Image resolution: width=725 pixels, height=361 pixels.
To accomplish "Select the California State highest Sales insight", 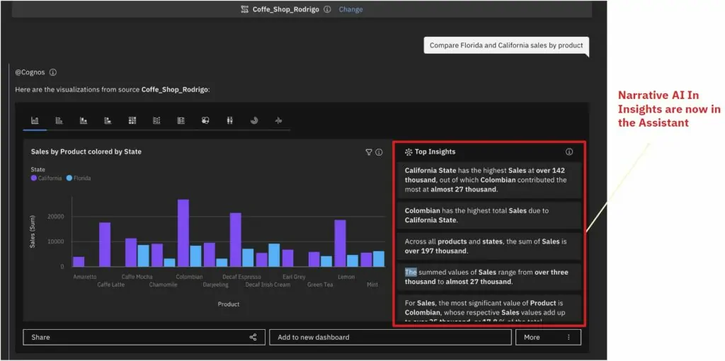I will pyautogui.click(x=489, y=180).
